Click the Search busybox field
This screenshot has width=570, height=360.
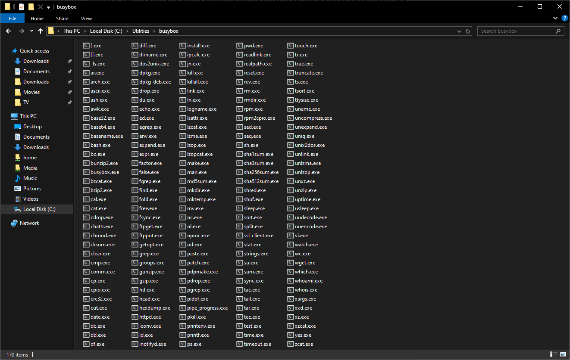(x=520, y=31)
